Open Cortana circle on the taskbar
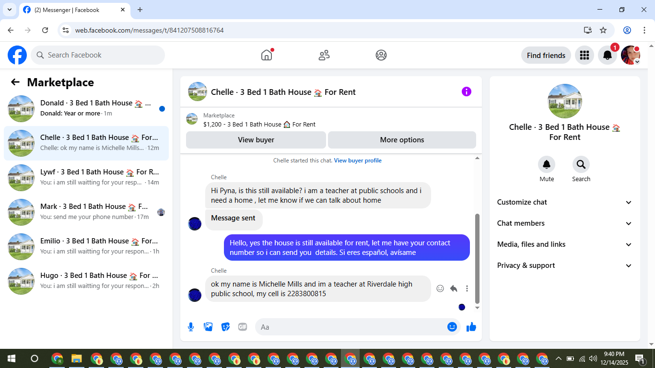Image resolution: width=655 pixels, height=368 pixels. (x=35, y=358)
